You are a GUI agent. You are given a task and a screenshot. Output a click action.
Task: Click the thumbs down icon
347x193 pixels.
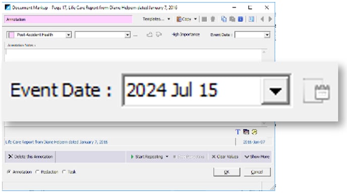[159, 34]
